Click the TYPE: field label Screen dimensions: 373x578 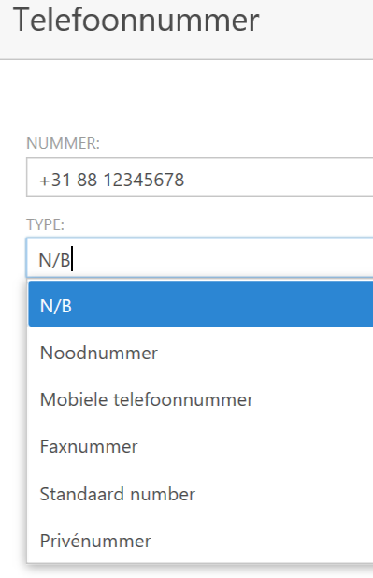(45, 224)
